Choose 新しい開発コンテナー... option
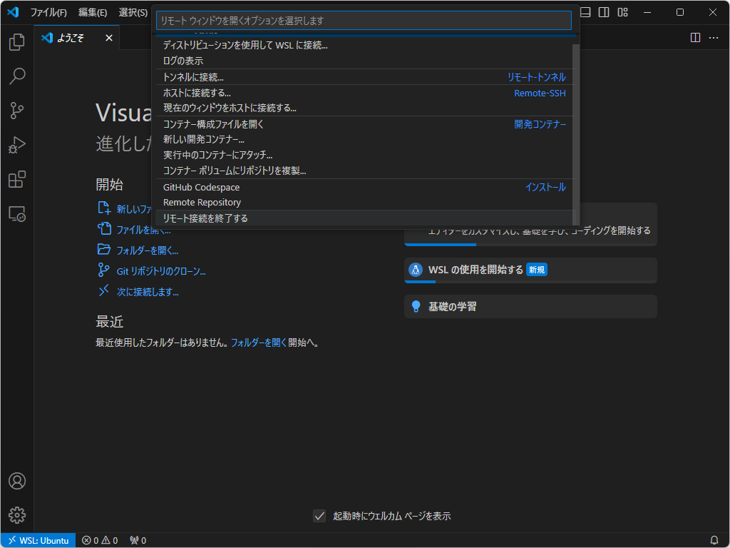Image resolution: width=730 pixels, height=548 pixels. (366, 139)
